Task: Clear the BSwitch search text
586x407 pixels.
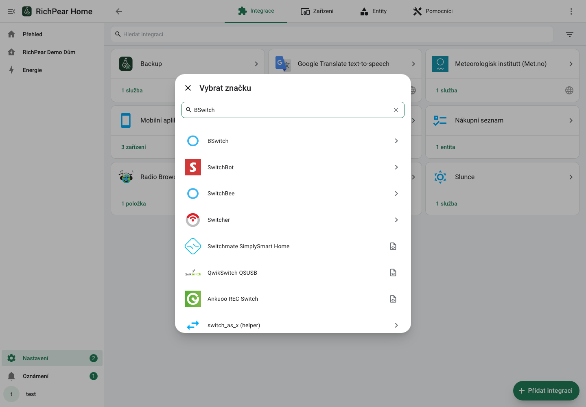Action: [396, 110]
